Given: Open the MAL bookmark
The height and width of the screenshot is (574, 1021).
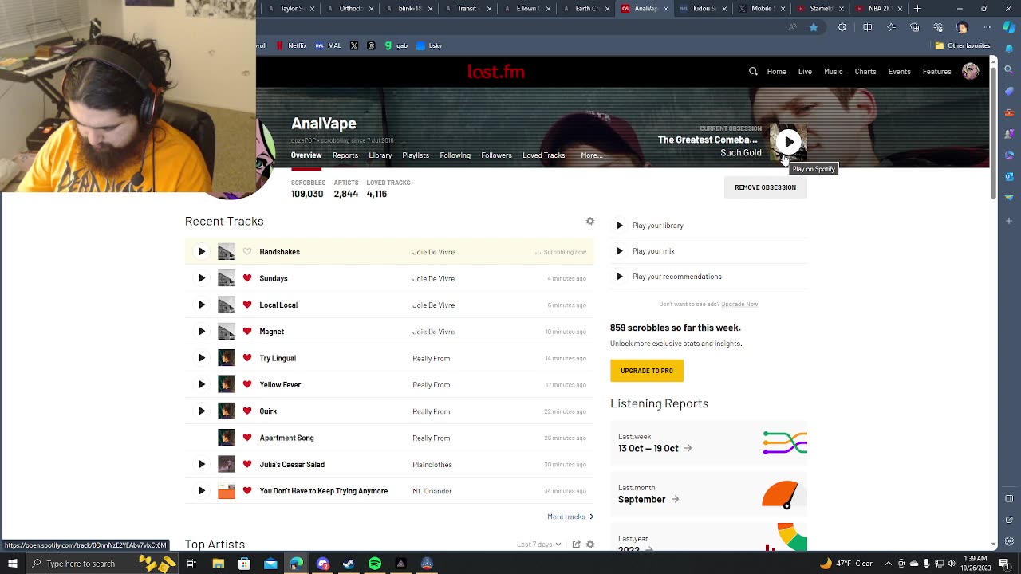Looking at the screenshot, I should (x=328, y=45).
